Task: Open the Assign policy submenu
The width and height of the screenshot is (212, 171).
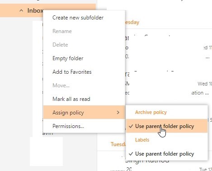Action: (84, 112)
